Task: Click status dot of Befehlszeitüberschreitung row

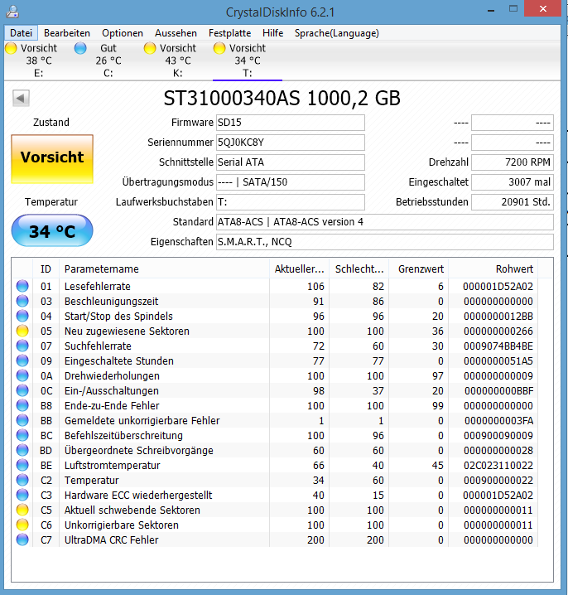Action: pyautogui.click(x=22, y=435)
